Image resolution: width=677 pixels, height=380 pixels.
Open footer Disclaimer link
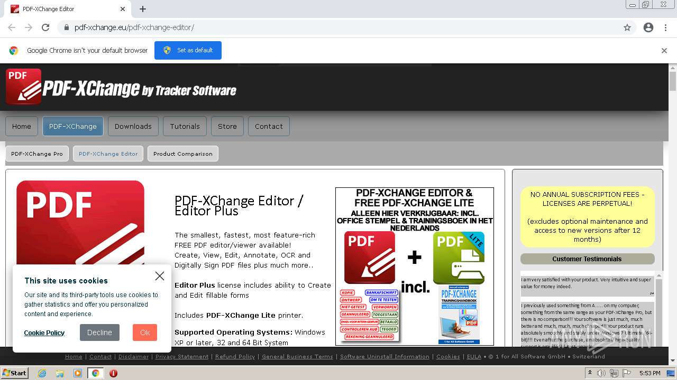(x=133, y=357)
